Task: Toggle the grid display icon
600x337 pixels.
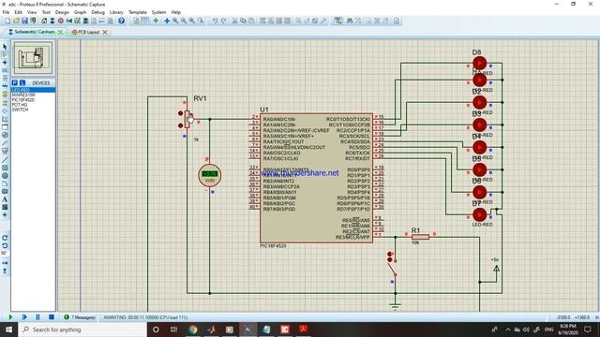Action: click(x=144, y=21)
